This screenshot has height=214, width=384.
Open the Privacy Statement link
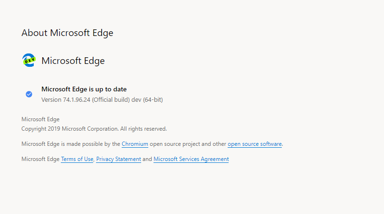(x=118, y=159)
